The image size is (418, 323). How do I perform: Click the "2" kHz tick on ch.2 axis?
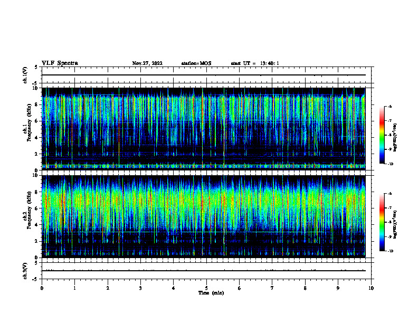click(36, 241)
